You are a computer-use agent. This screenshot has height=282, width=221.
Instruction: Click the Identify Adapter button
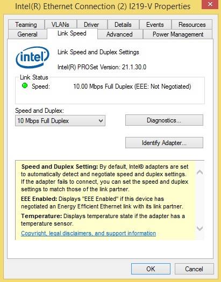point(164,143)
